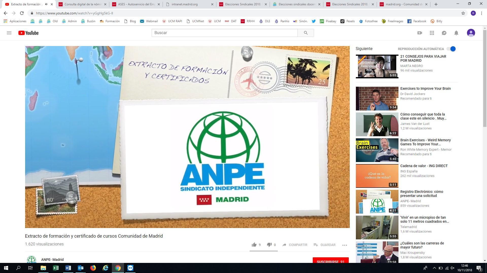Open a new Chrome tab
Screen dimensions: 487x273
[436, 4]
